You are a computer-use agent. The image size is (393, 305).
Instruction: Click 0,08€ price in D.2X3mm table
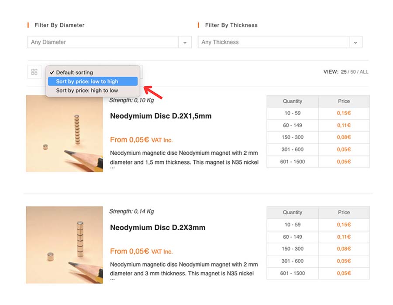tap(344, 249)
